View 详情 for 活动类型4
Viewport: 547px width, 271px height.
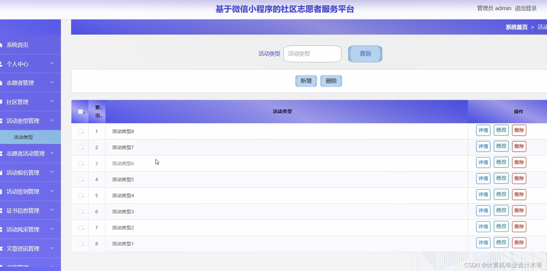(x=483, y=195)
